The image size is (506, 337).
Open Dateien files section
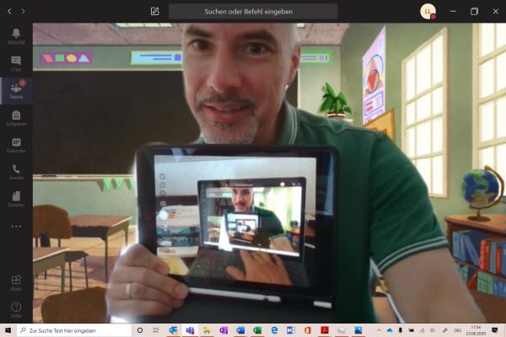[16, 199]
